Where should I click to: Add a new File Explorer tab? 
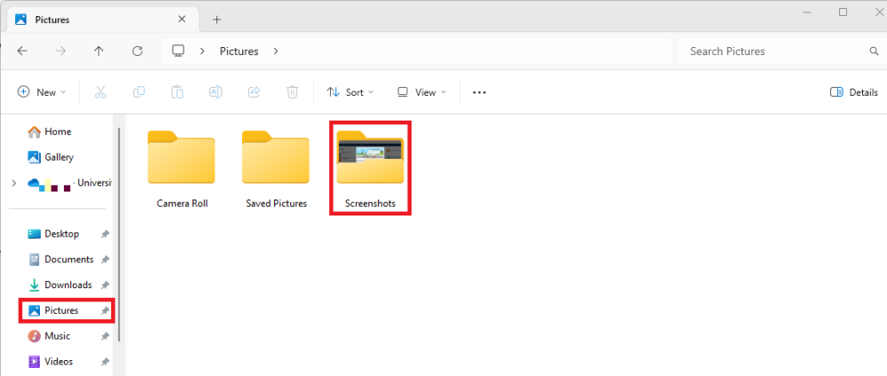216,20
